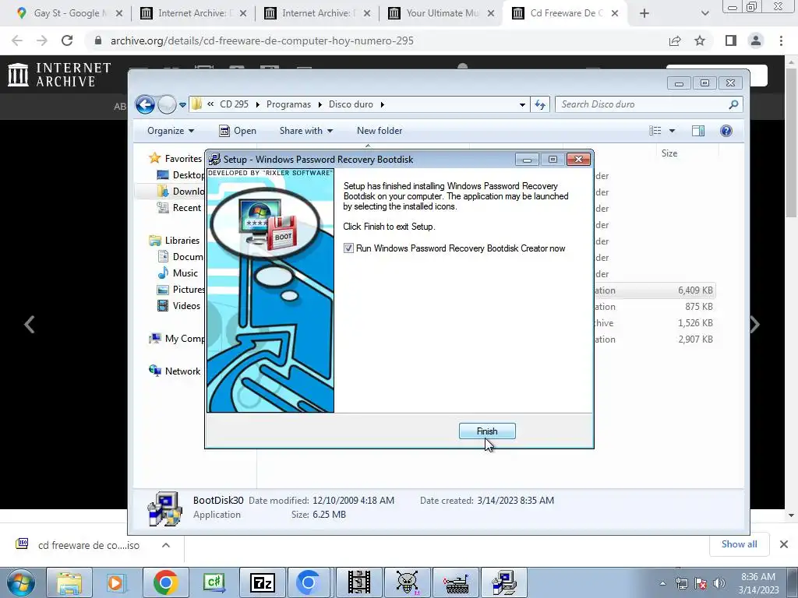Switch to the Cd Freeware De C tab
Screen dimensions: 798x598
(x=565, y=13)
